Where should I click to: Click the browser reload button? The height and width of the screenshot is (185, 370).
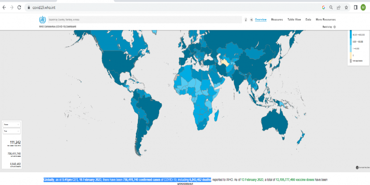pos(19,7)
